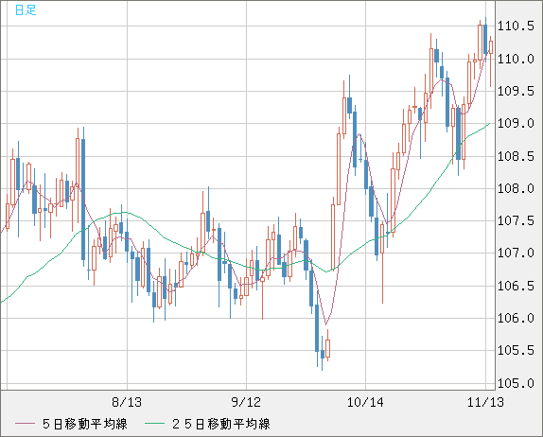
Task: Click the 110.5 price axis label
Action: pos(516,26)
